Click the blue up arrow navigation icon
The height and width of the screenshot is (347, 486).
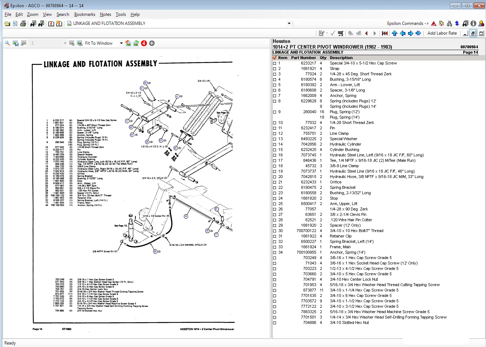394,33
